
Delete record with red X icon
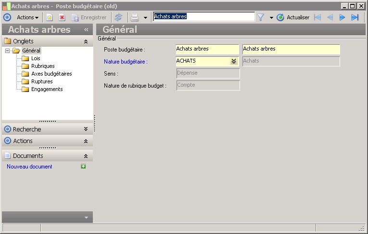[62, 17]
